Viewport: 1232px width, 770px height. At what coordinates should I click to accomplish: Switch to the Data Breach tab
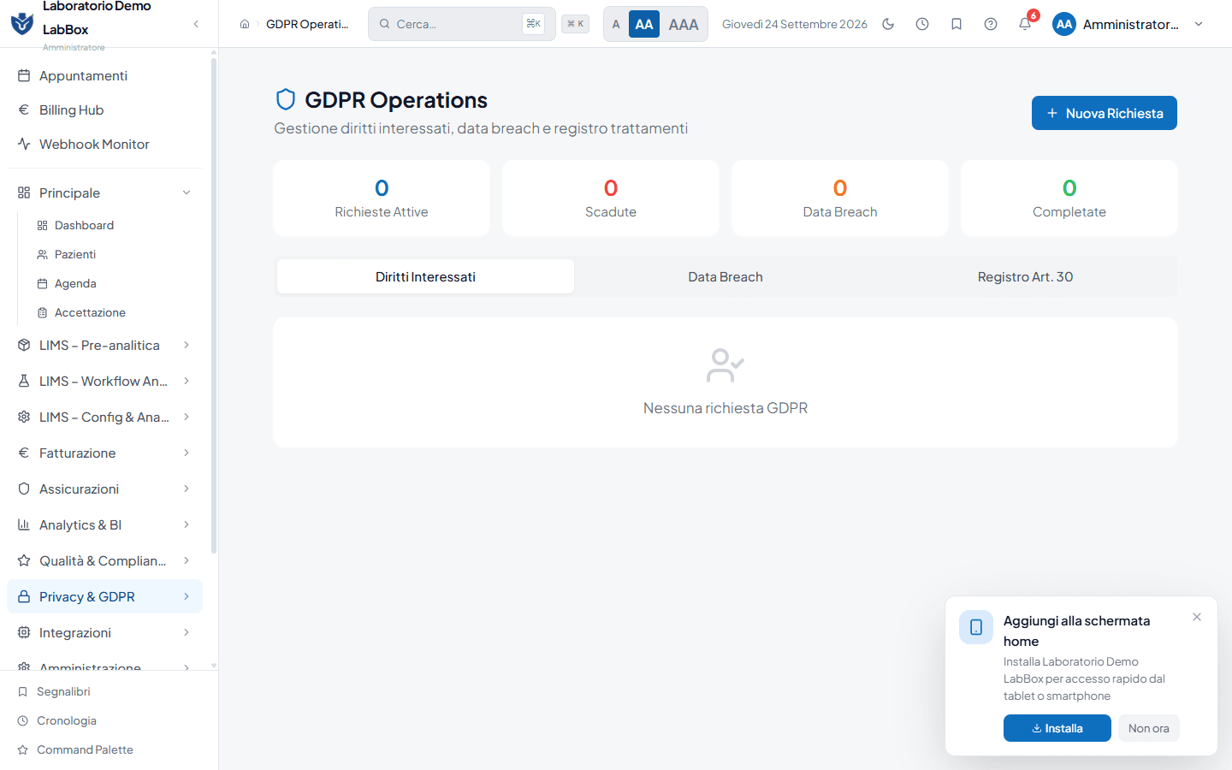(x=726, y=276)
